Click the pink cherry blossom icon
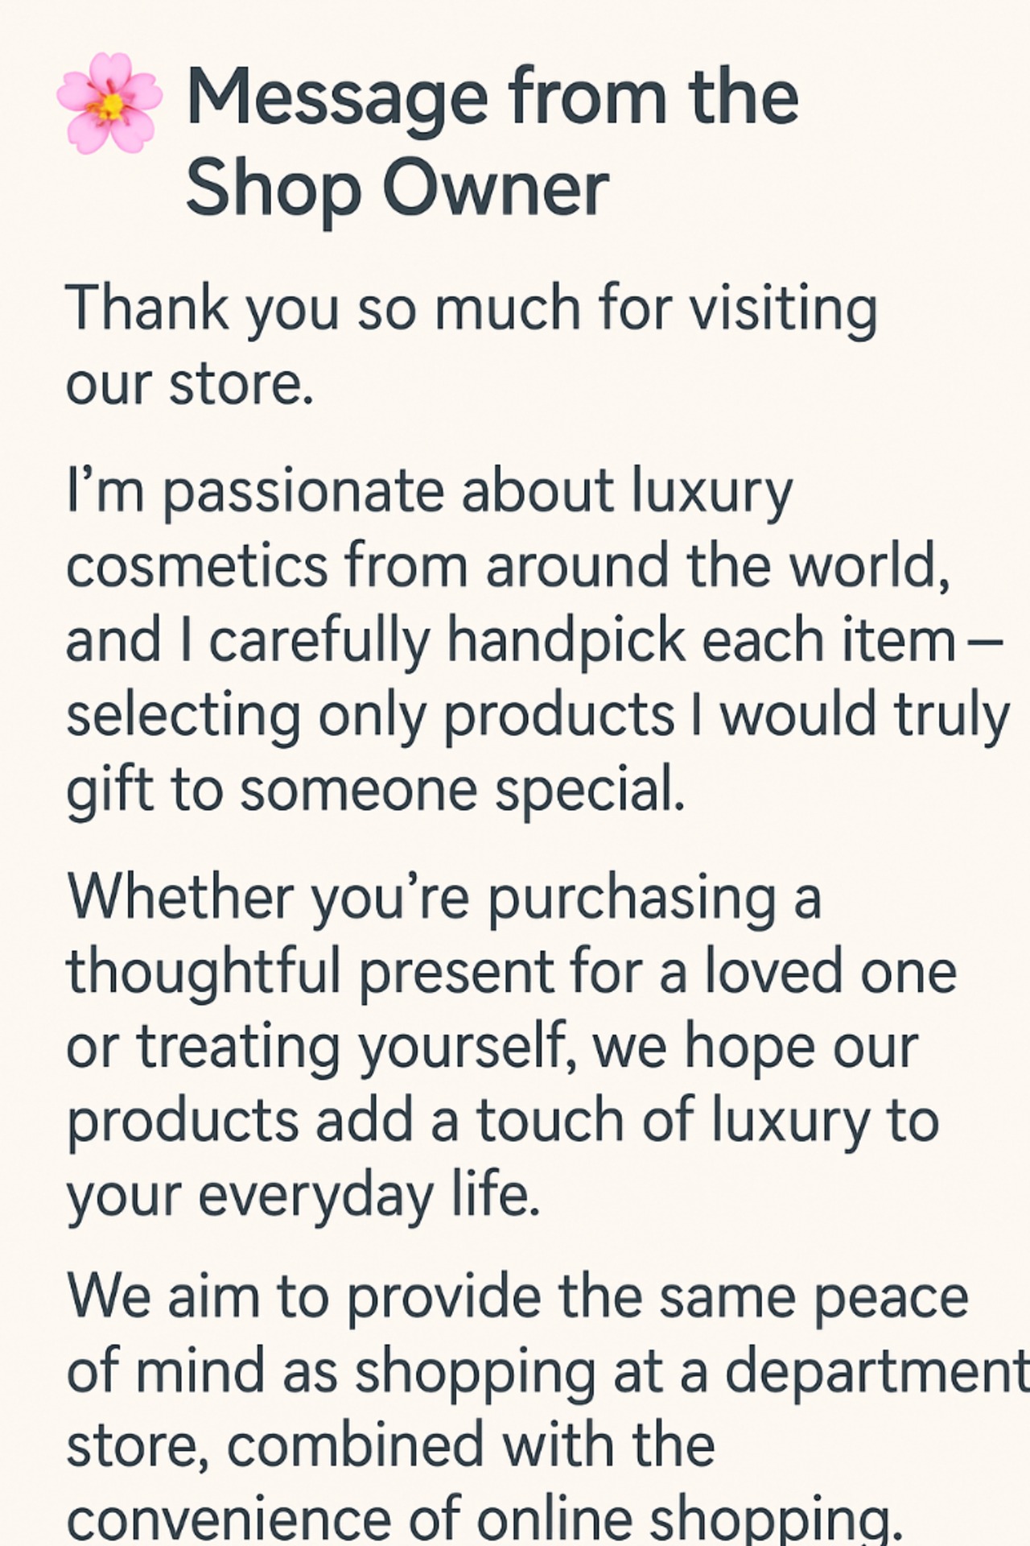Viewport: 1030px width, 1546px height. [109, 103]
